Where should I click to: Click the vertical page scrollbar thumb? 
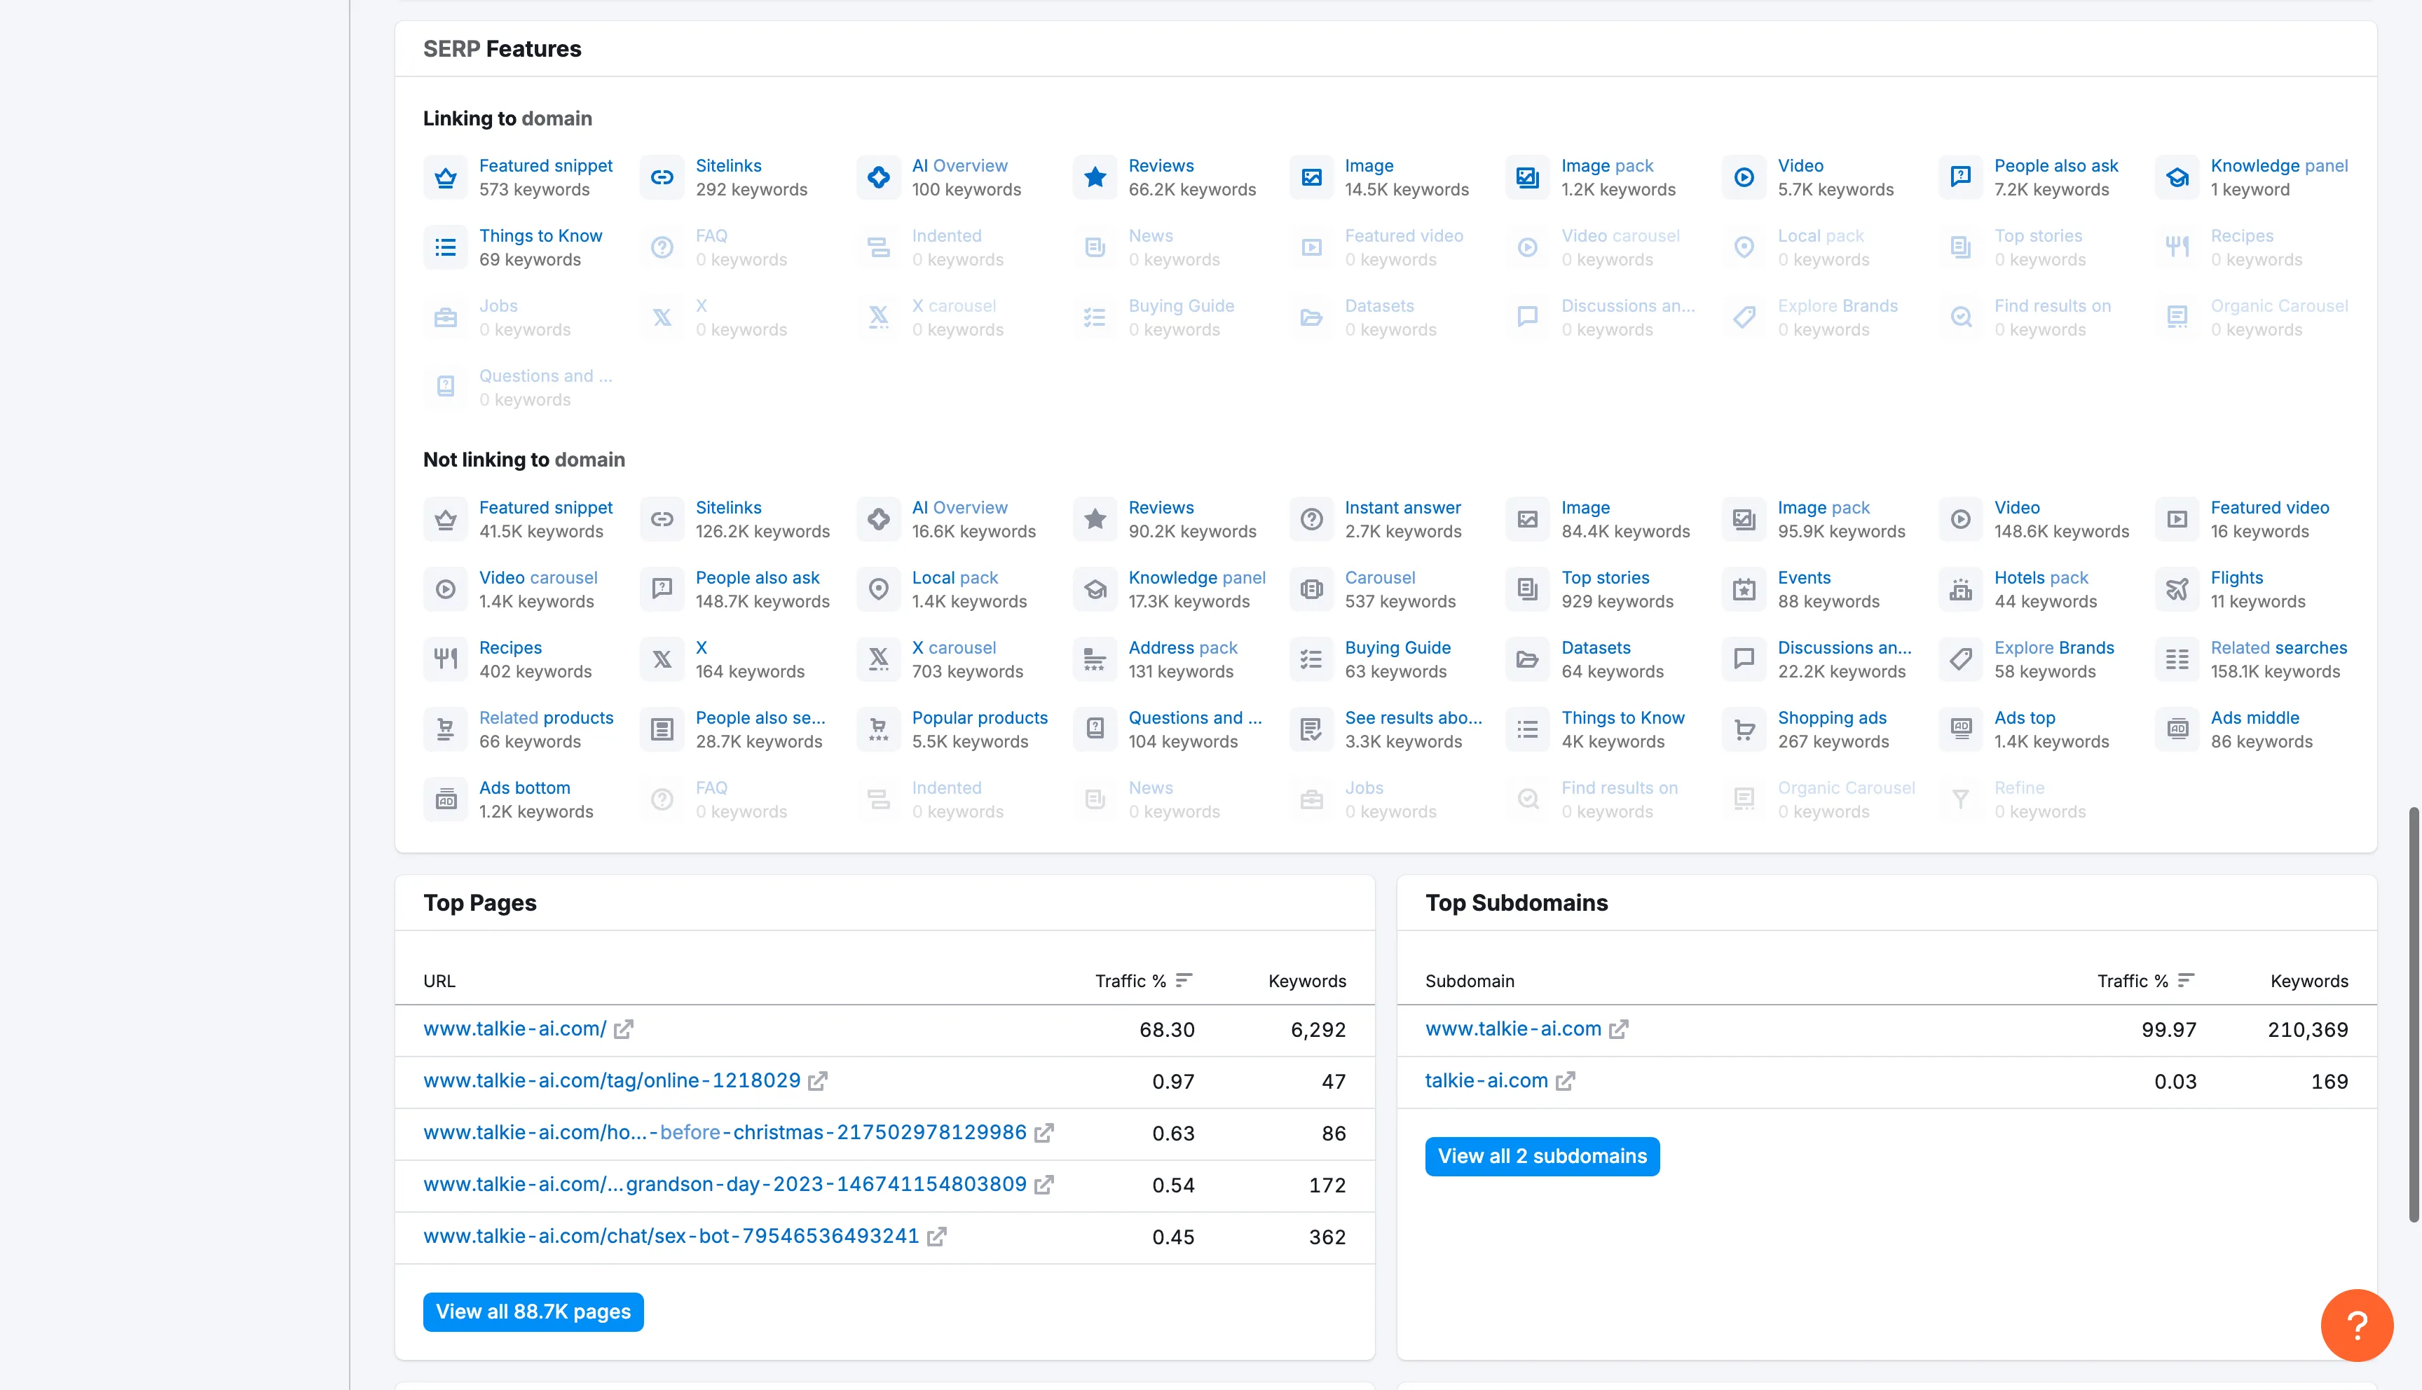pyautogui.click(x=2414, y=1014)
